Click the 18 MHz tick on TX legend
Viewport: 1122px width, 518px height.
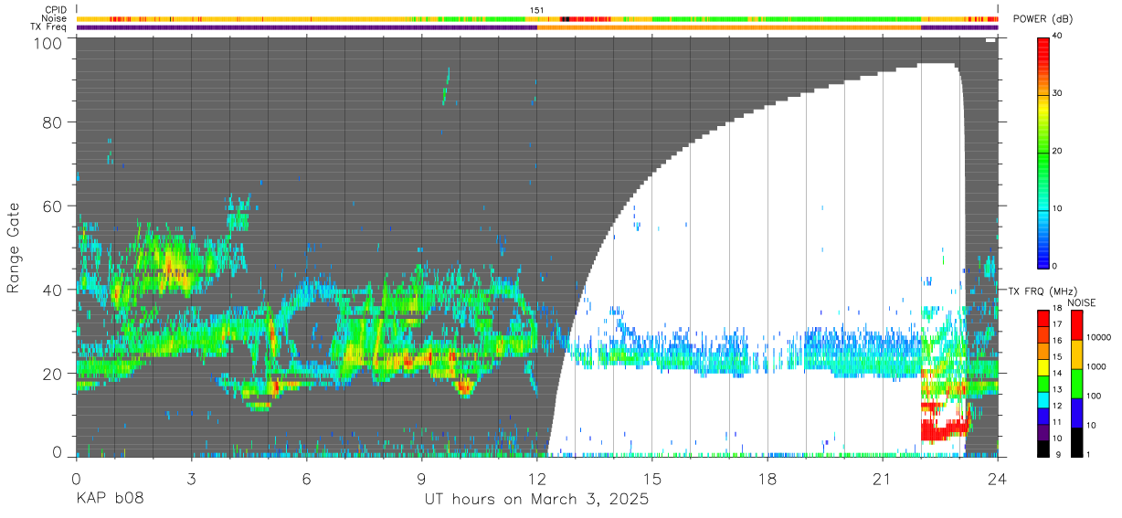tap(1056, 311)
